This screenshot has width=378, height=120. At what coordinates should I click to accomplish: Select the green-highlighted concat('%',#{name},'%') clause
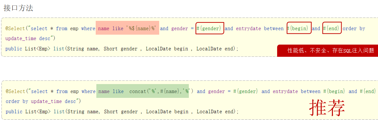point(142,91)
